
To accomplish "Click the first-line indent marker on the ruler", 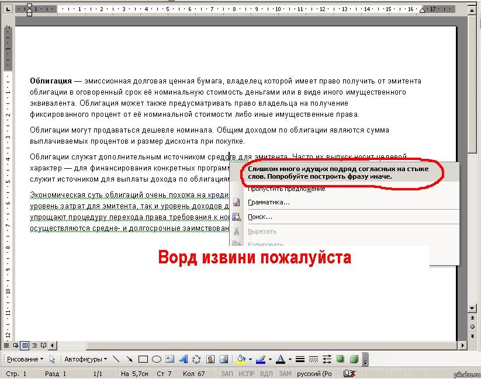I will pos(29,6).
